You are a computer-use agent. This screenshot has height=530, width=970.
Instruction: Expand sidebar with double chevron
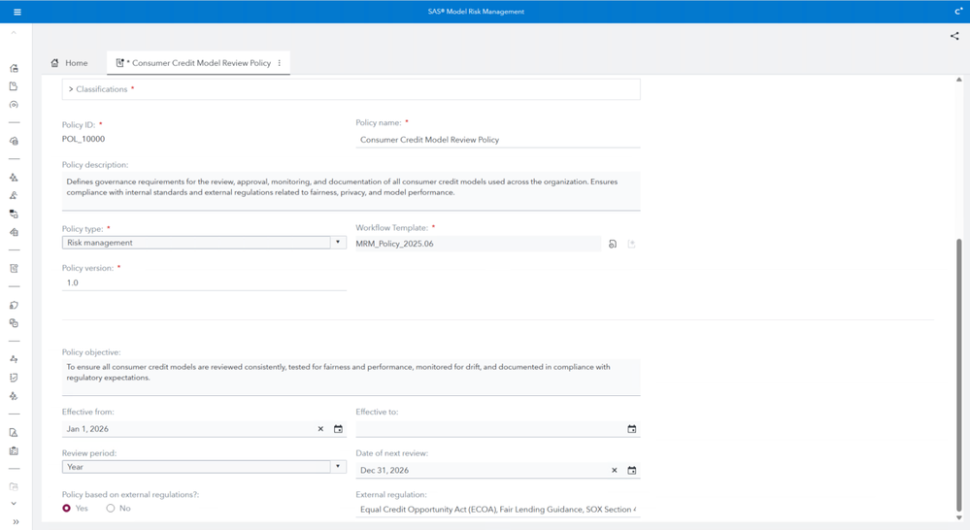click(x=16, y=522)
